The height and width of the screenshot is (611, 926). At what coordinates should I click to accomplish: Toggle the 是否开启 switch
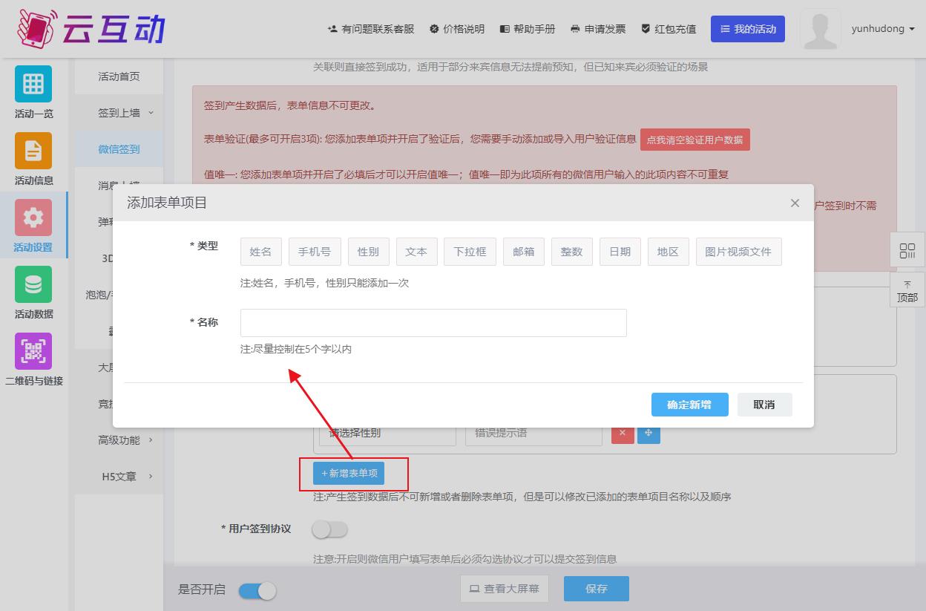tap(257, 590)
